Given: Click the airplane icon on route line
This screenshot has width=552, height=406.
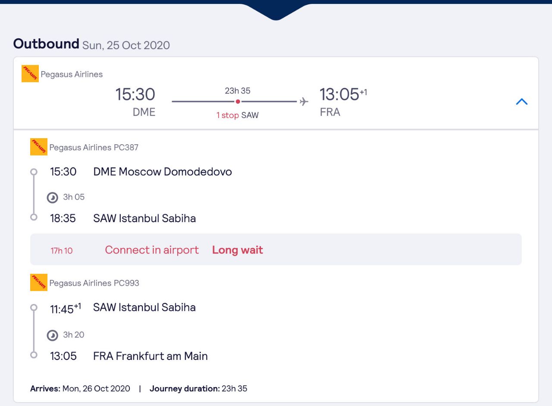Looking at the screenshot, I should [304, 102].
